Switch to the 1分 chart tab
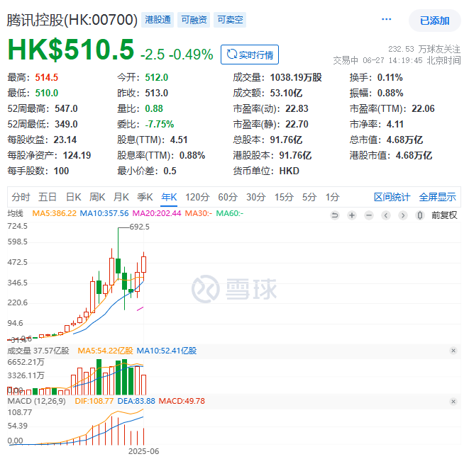The width and height of the screenshot is (469, 459). click(x=332, y=197)
